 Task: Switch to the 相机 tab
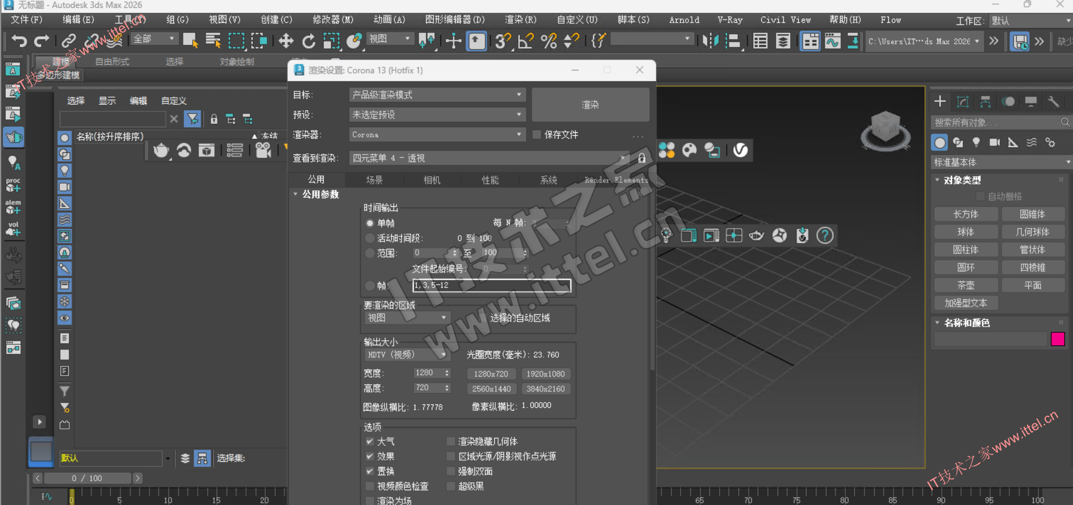[x=432, y=180]
